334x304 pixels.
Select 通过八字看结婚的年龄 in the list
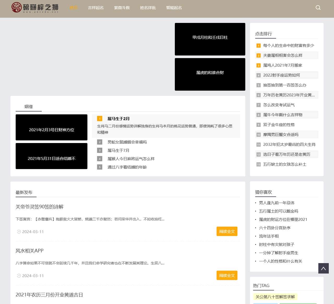(x=128, y=167)
